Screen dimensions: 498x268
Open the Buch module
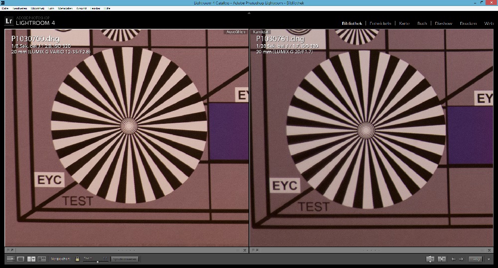click(x=422, y=23)
